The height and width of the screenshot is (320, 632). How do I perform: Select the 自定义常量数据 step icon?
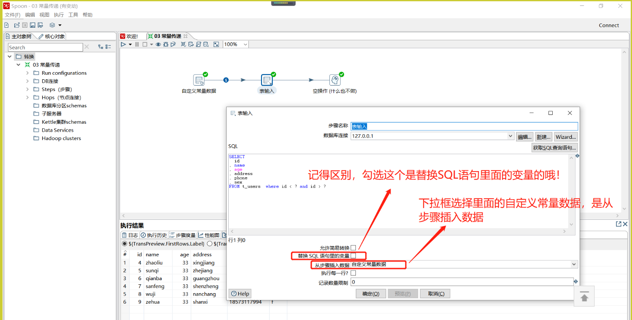tap(198, 80)
